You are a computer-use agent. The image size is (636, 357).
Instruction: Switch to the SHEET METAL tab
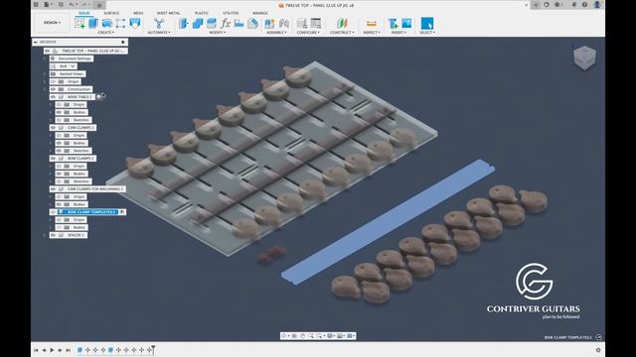click(x=168, y=13)
